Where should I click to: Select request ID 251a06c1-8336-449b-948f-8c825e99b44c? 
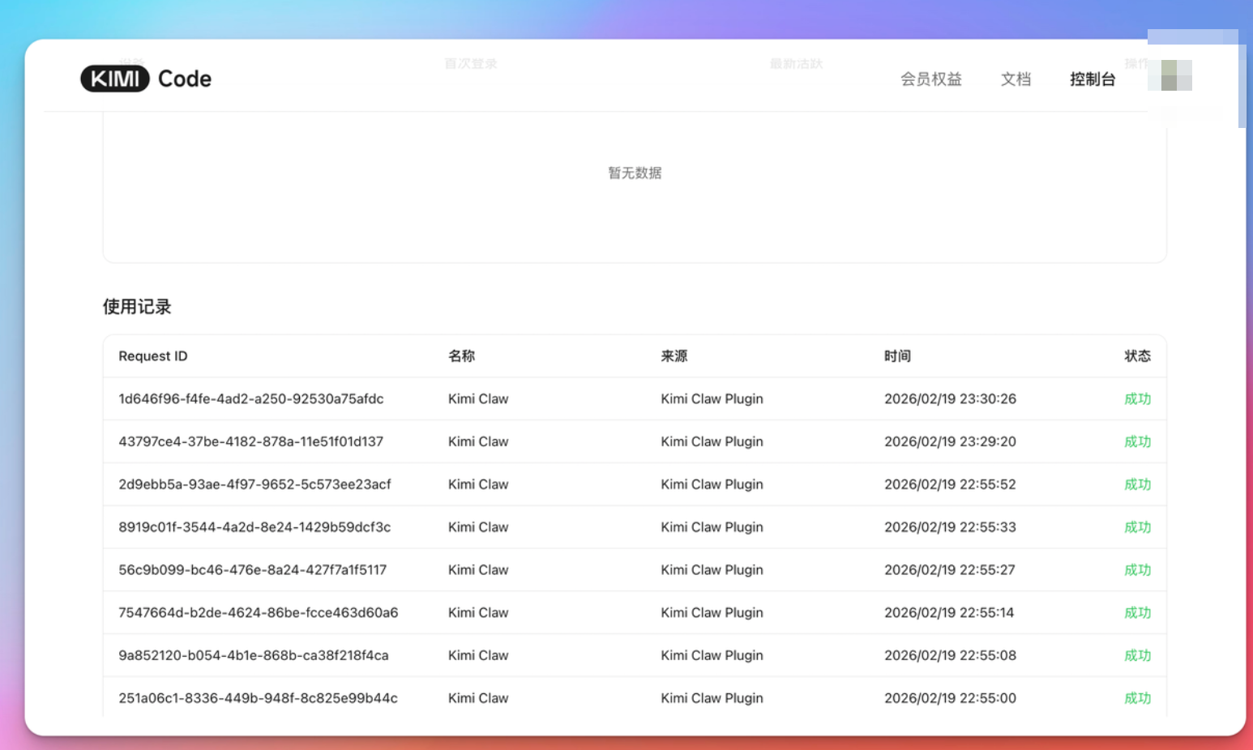(258, 698)
